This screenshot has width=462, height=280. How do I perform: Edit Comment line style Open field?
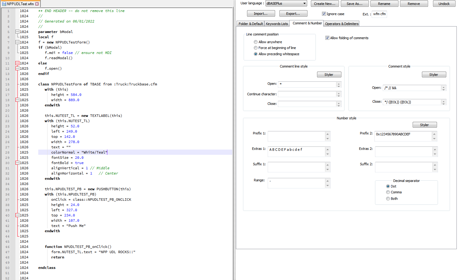coord(307,84)
